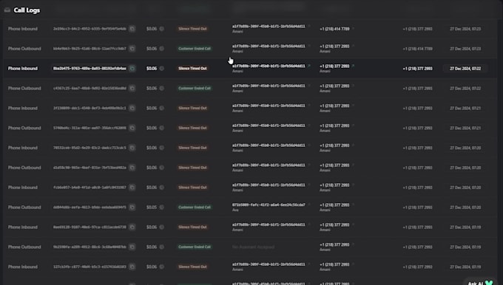Click bold Phone Inbound label in highlighted row

pos(23,69)
